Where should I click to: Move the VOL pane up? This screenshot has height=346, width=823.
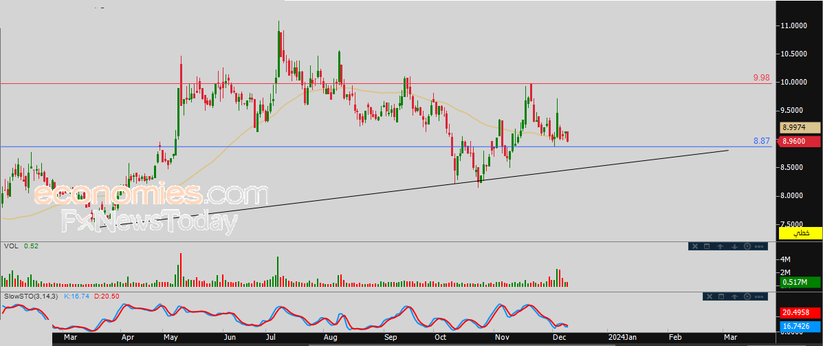pos(720,246)
